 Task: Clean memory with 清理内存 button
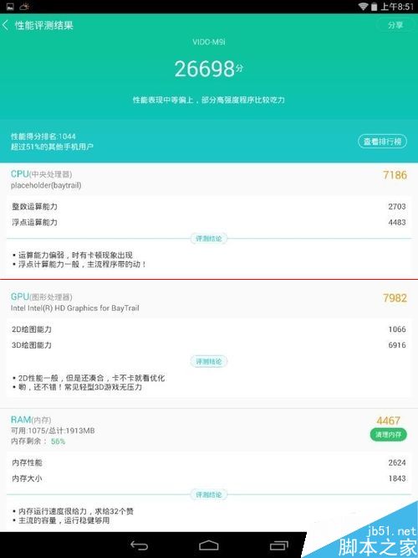point(388,435)
